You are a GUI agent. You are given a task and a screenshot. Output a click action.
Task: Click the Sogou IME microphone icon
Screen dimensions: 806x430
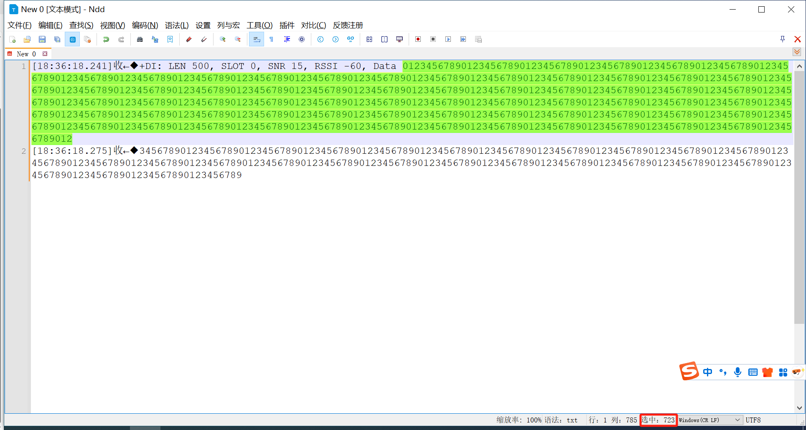click(738, 372)
